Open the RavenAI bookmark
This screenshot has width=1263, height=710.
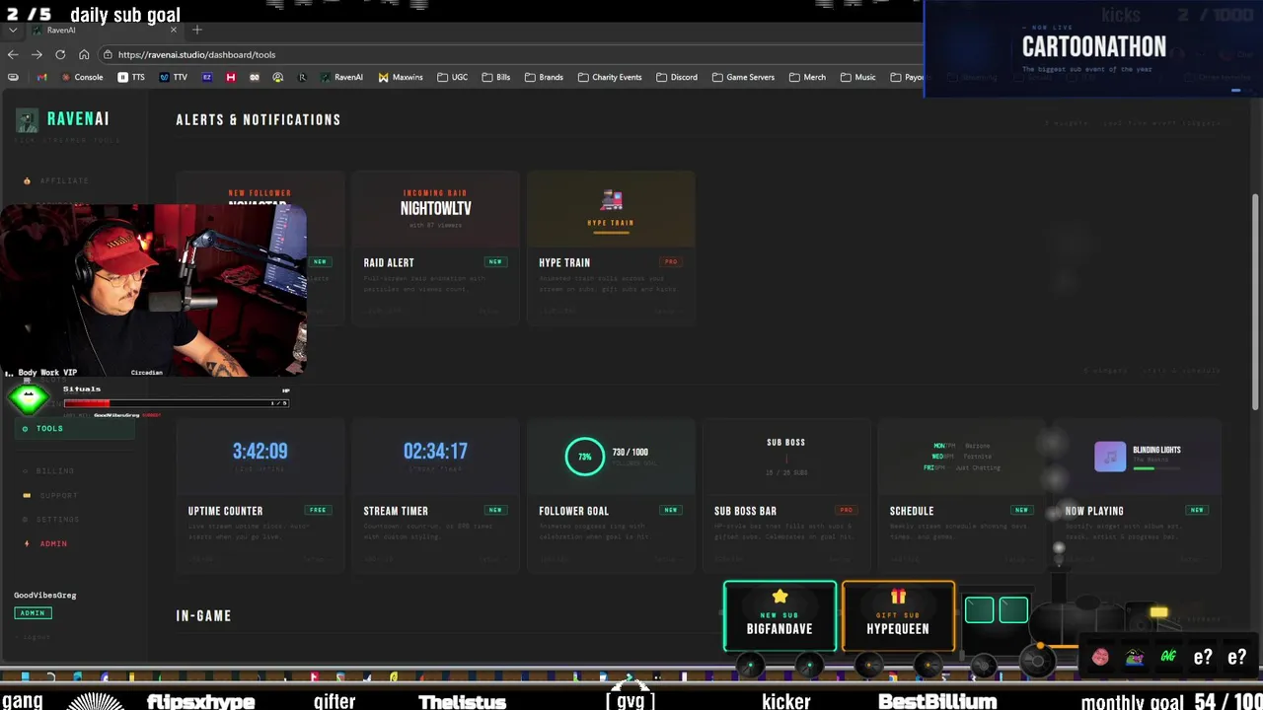coord(341,77)
